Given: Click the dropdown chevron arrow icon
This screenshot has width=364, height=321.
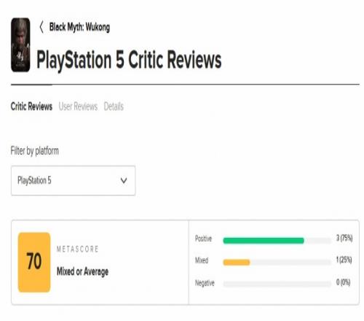Looking at the screenshot, I should (x=124, y=181).
